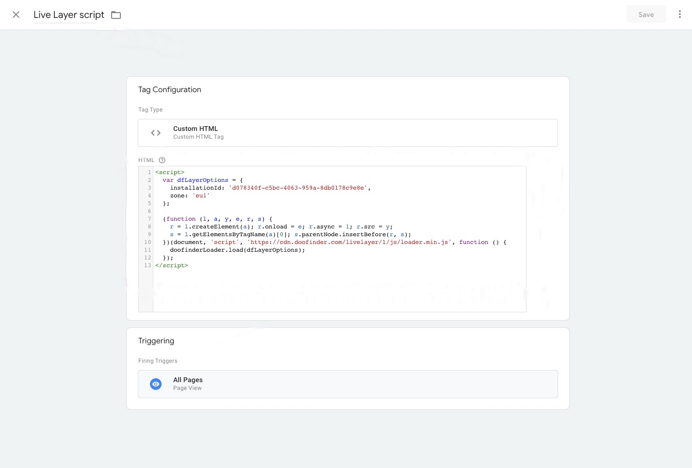Click the Custom HTML code brackets icon

(156, 133)
